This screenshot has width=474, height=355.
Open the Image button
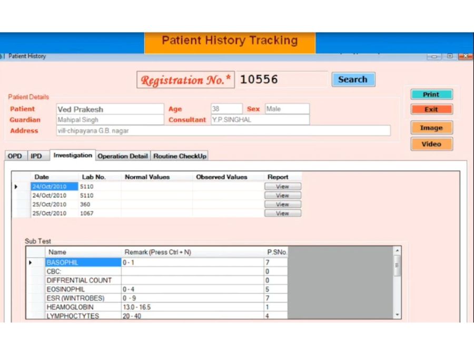[x=431, y=128]
